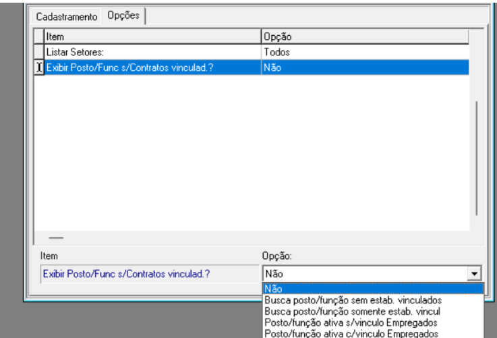Switch to the Cadastramento tab

click(x=67, y=15)
